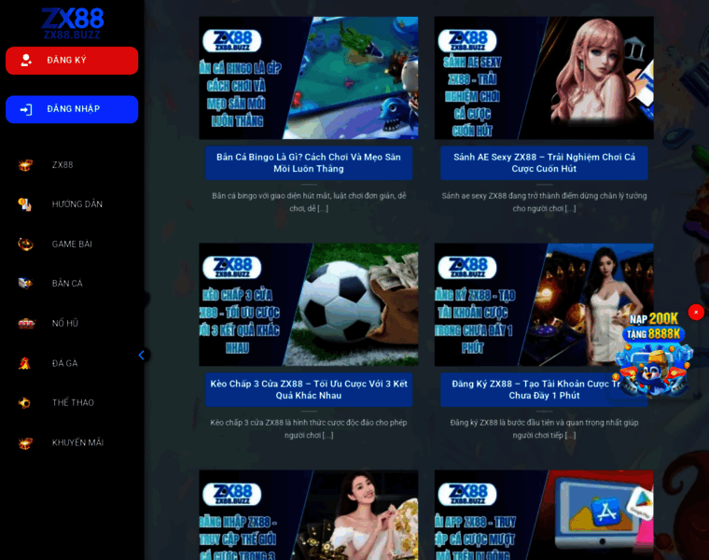Open the HƯỚNG DẪN menu item

(x=77, y=204)
